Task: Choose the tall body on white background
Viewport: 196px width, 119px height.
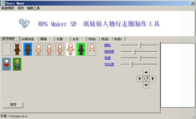Action: (70, 49)
